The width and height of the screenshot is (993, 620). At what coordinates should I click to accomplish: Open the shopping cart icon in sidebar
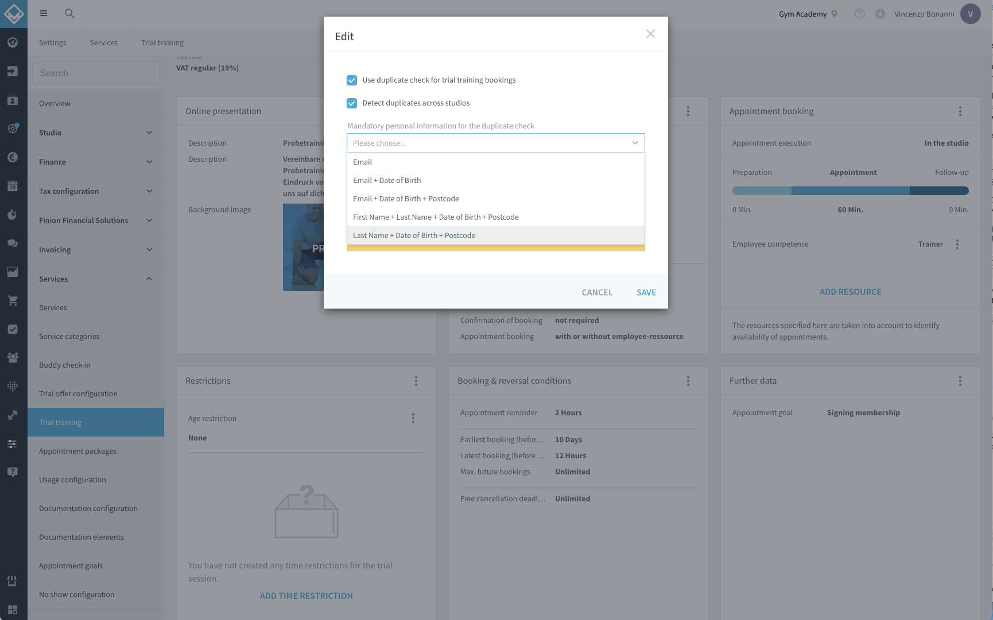13,301
